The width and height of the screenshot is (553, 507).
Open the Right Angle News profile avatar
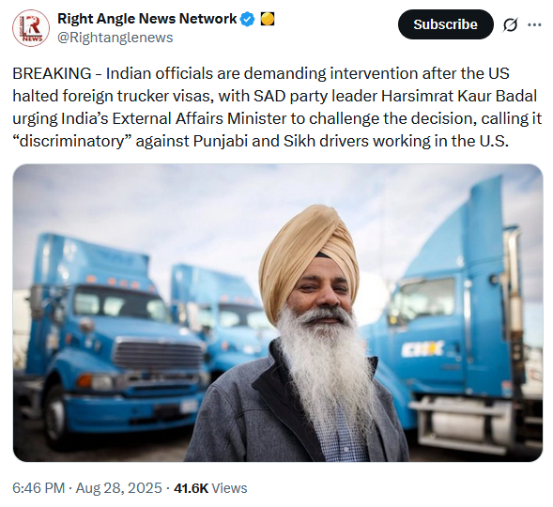coord(31,28)
